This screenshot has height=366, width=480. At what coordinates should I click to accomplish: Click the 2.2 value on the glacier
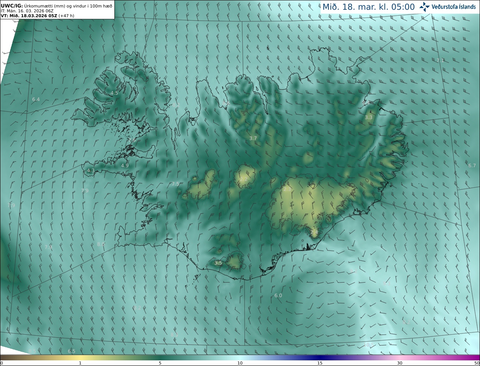[244, 179]
